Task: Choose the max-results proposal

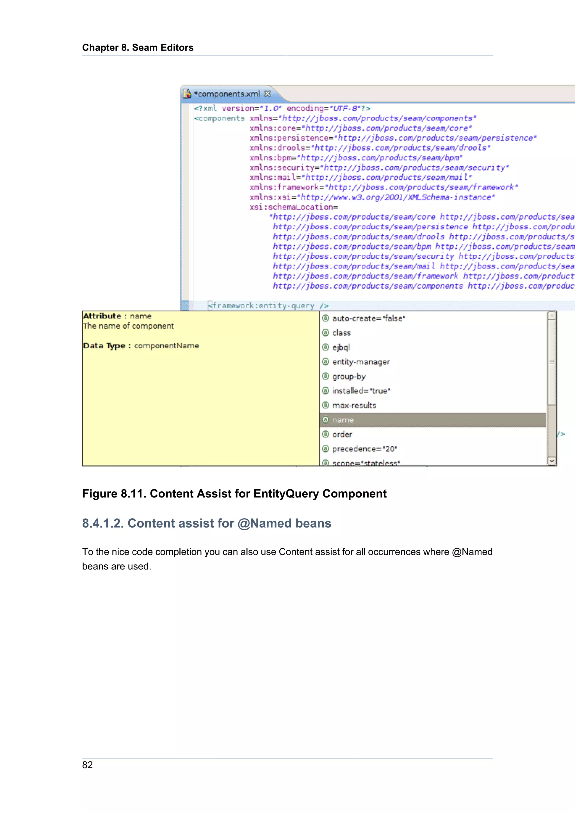Action: [x=433, y=406]
